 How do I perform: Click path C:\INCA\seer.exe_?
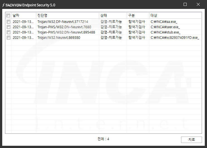tap(165, 27)
